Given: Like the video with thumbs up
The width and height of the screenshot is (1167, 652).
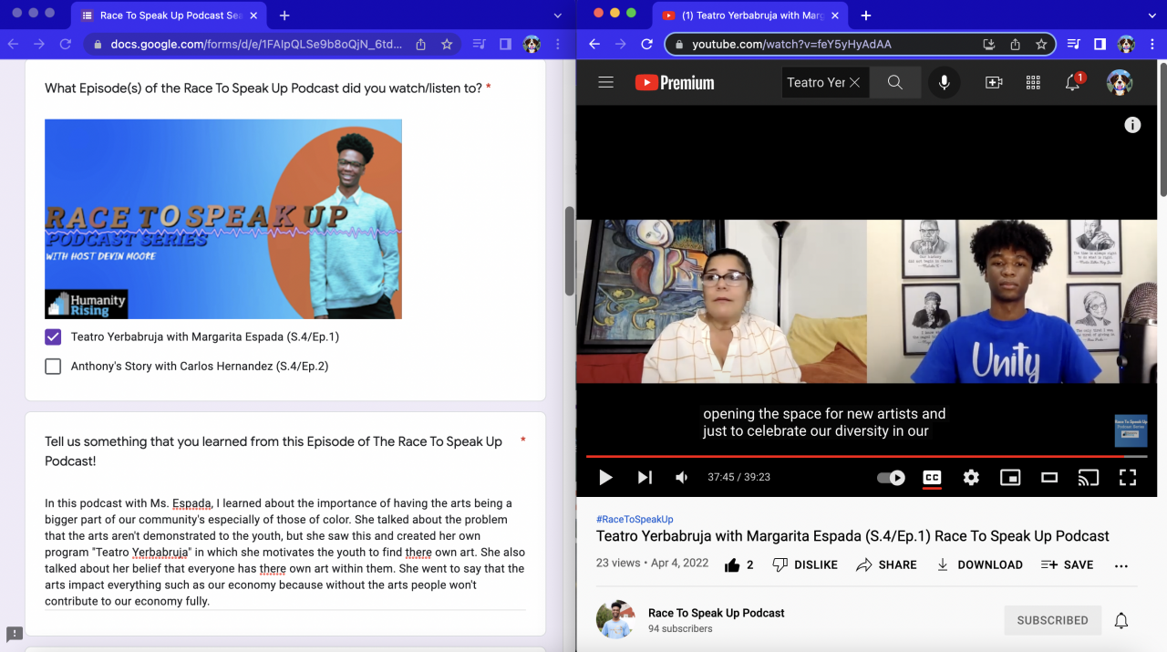Looking at the screenshot, I should coord(732,565).
